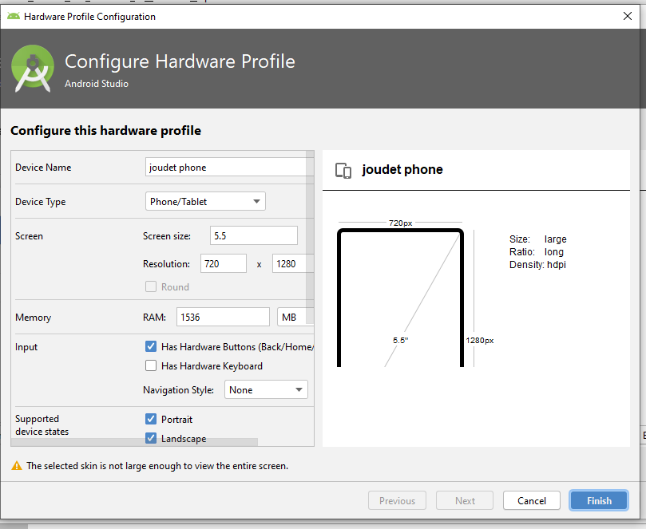Click the 'Device Type' label
The image size is (646, 529).
point(41,202)
